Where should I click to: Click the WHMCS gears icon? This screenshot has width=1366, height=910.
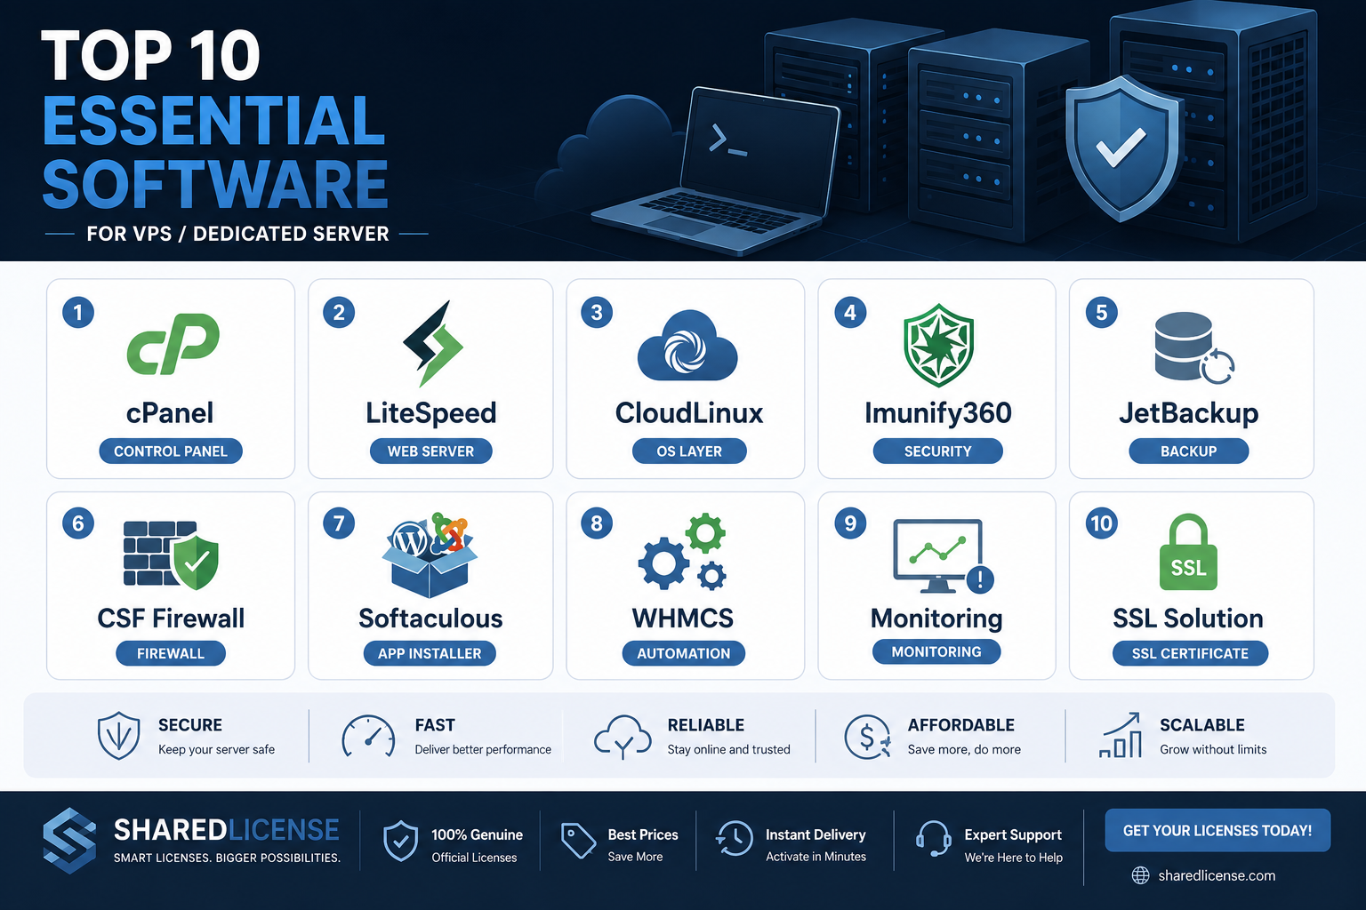pyautogui.click(x=683, y=551)
